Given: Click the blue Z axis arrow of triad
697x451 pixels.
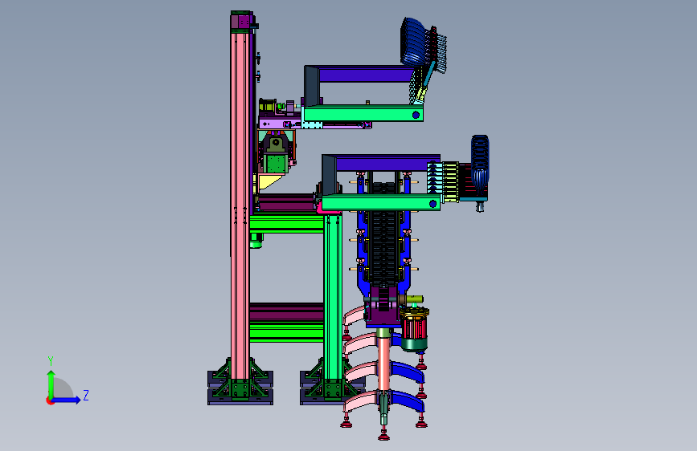Looking at the screenshot, I should point(66,400).
